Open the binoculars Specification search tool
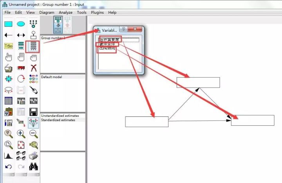Screen dimensions: 282x183 33,167
